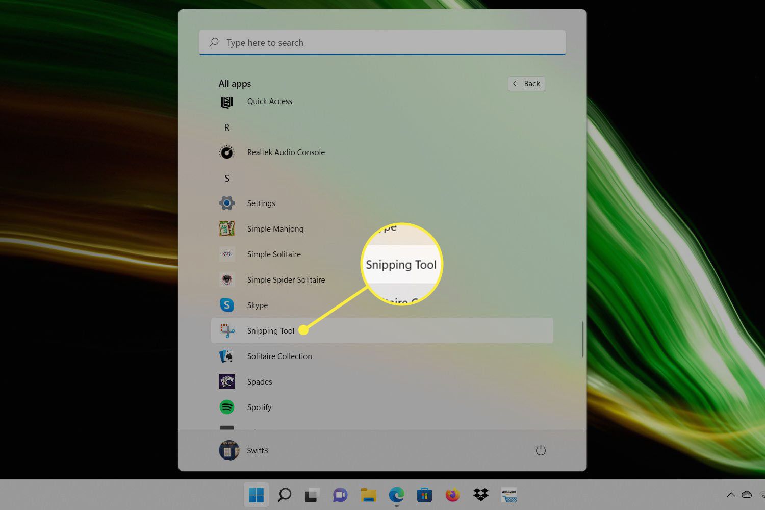Open the Quick Access app icon
The image size is (765, 510).
coord(227,101)
